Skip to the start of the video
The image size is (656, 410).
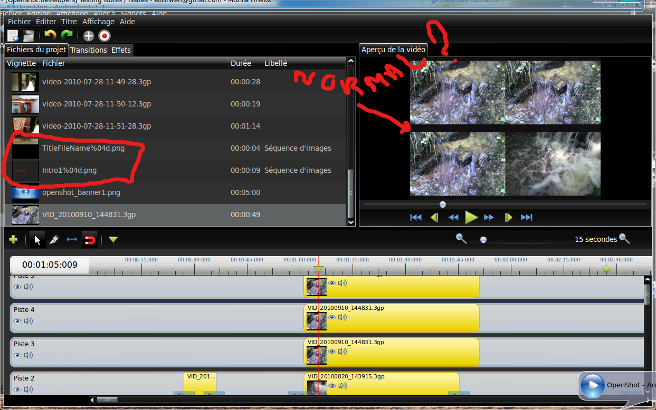tap(416, 217)
